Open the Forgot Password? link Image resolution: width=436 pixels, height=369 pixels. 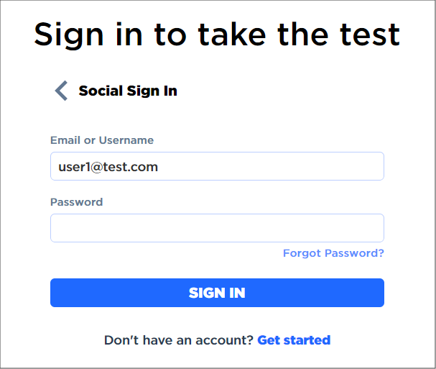[x=333, y=253]
